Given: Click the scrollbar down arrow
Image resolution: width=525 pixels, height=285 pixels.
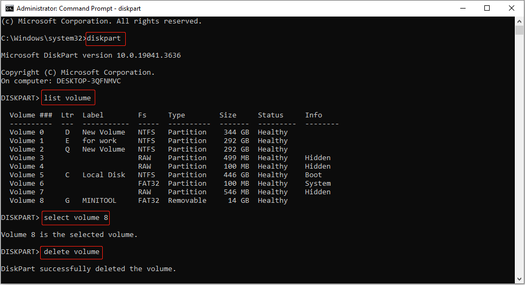Looking at the screenshot, I should click(x=519, y=279).
